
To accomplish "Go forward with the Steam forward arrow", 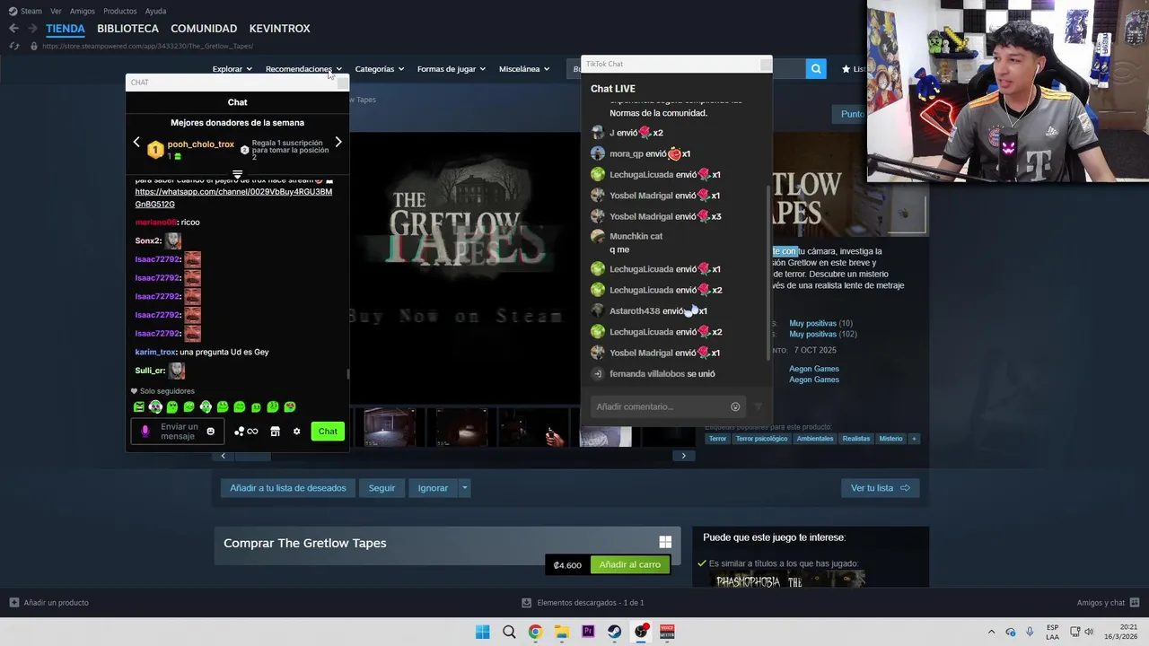I will [x=31, y=29].
